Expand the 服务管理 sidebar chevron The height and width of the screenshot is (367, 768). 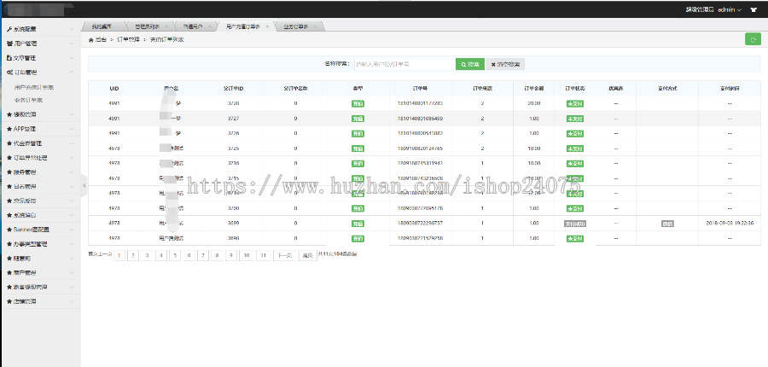(72, 172)
